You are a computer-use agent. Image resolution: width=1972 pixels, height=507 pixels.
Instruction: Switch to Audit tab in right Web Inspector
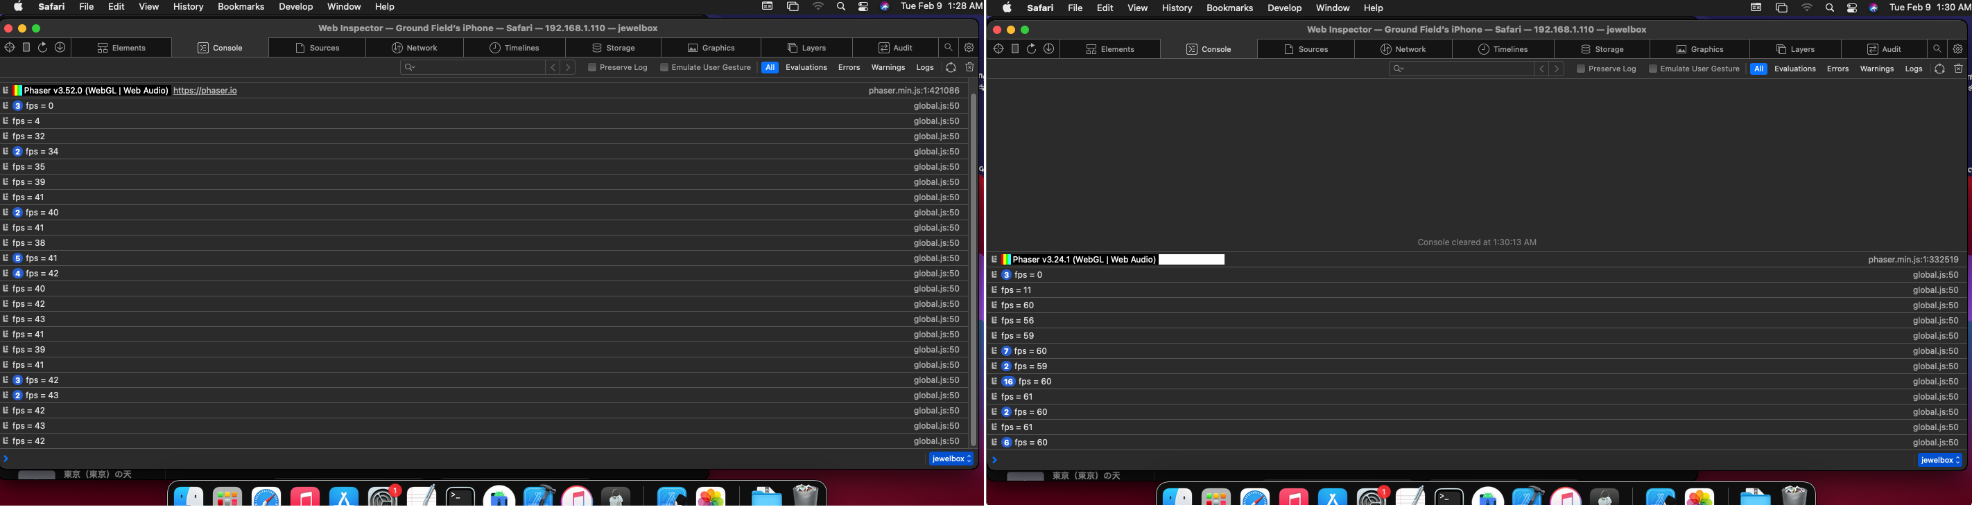click(x=1884, y=49)
